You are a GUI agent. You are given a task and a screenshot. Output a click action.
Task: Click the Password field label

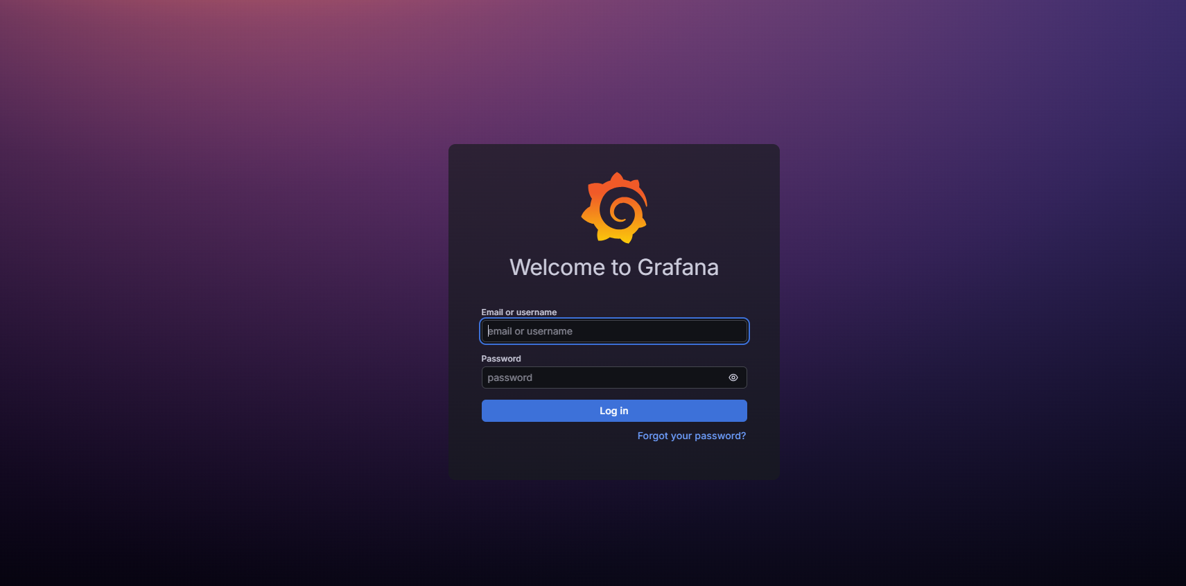[501, 359]
